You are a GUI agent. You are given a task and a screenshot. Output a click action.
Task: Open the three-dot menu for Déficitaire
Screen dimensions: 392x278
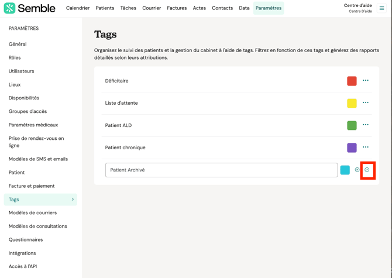tap(366, 81)
